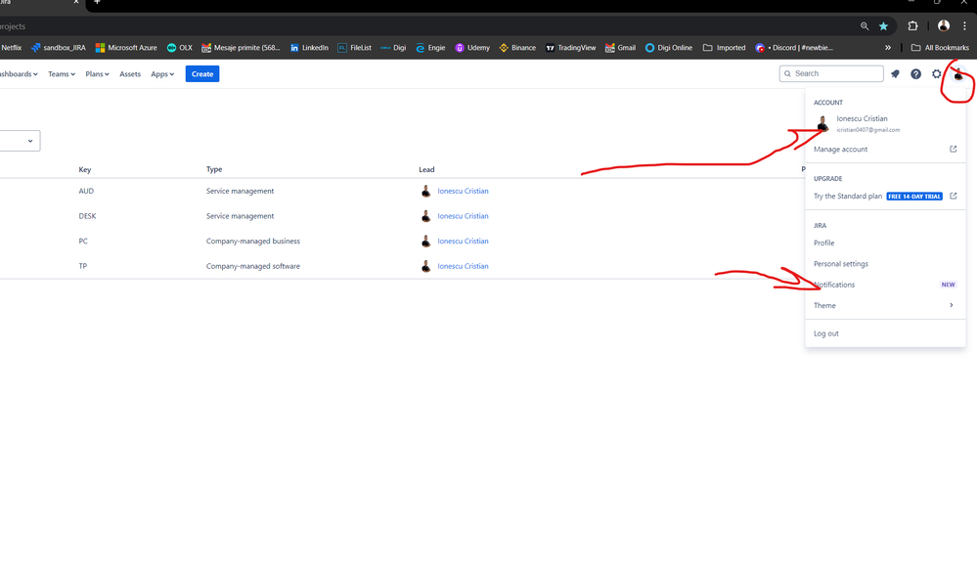Open the Udemy bookmark
The height and width of the screenshot is (579, 977).
(x=472, y=47)
